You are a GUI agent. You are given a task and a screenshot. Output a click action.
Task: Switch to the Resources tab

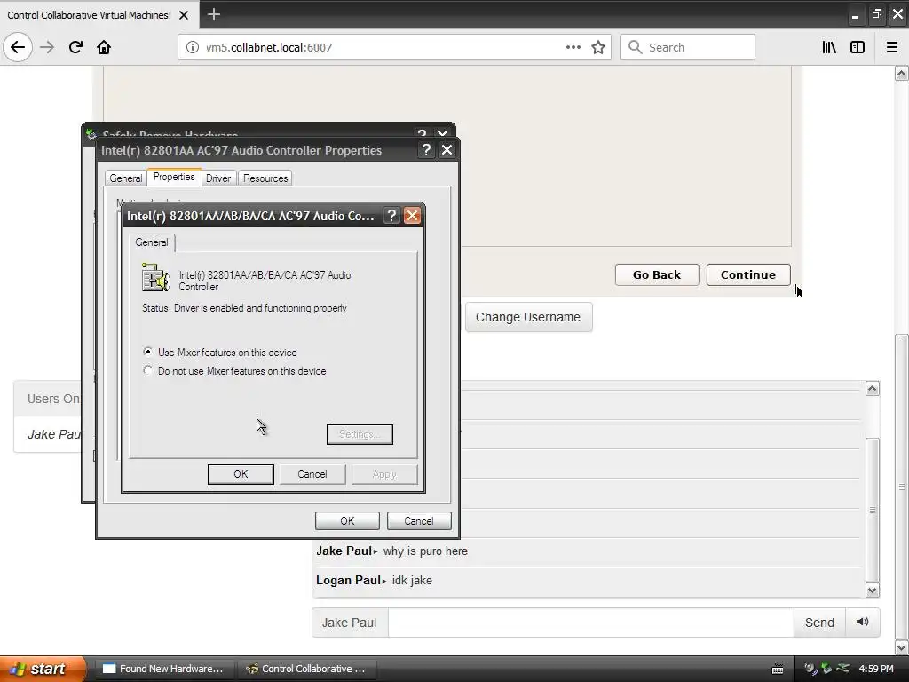point(265,178)
